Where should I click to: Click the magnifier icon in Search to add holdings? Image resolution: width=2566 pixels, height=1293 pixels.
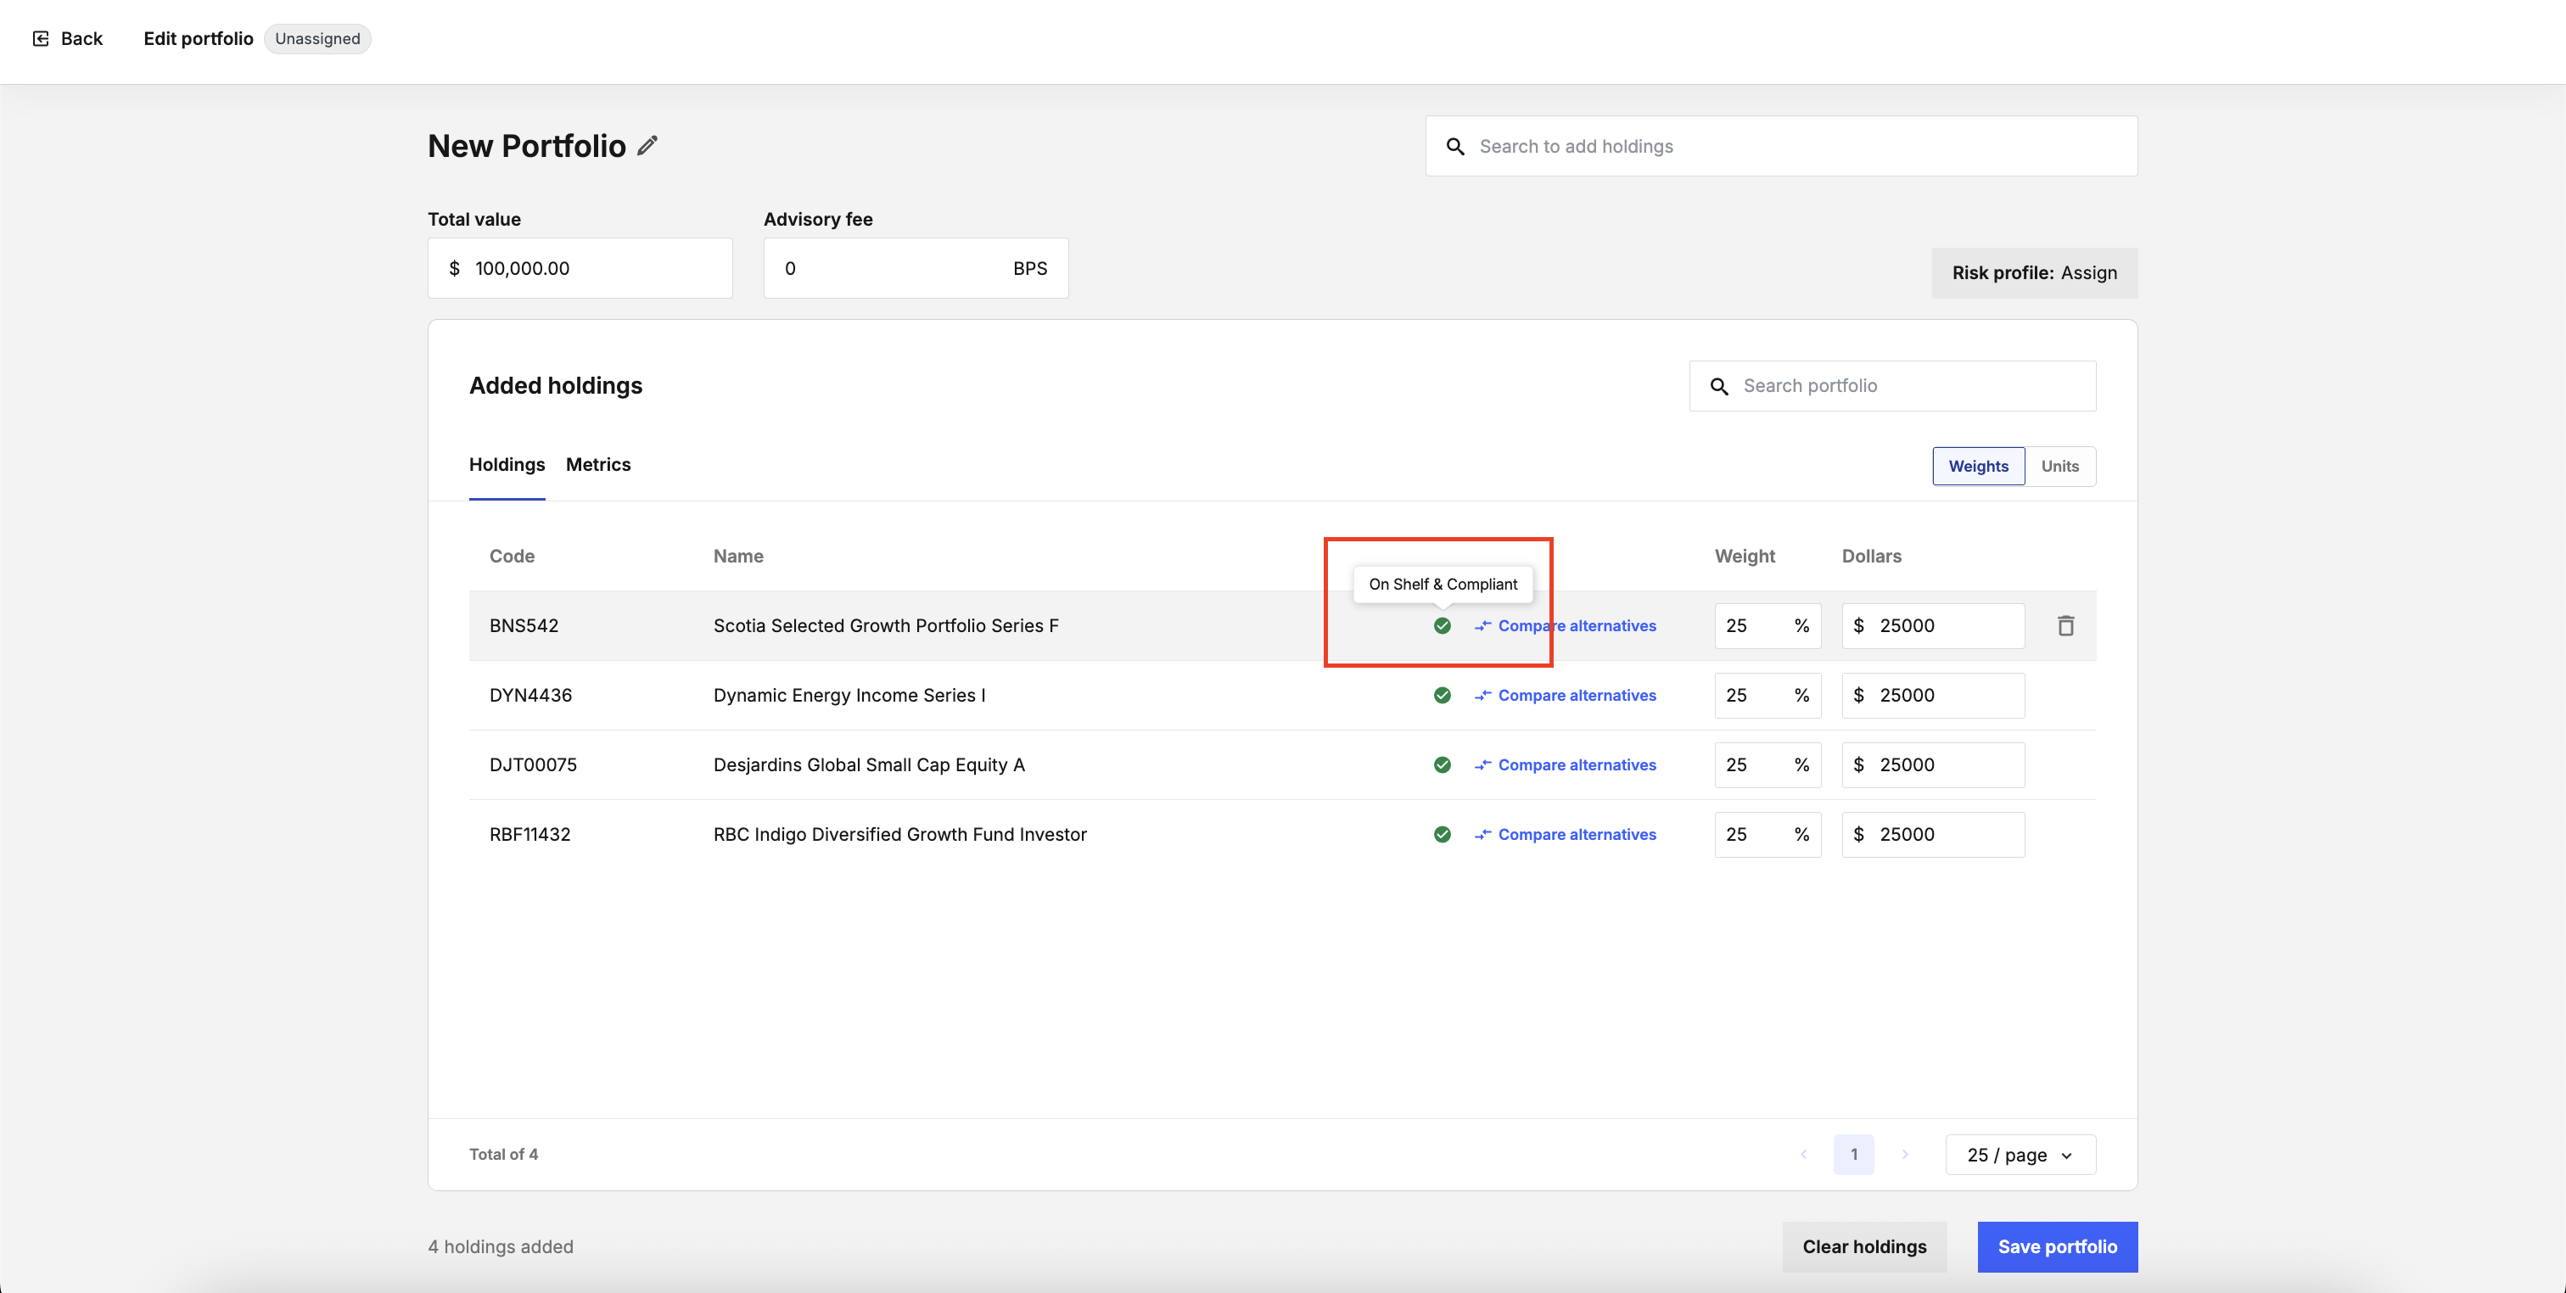[1455, 147]
